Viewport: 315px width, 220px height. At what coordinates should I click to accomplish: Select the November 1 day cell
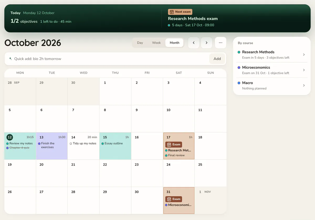(211, 200)
